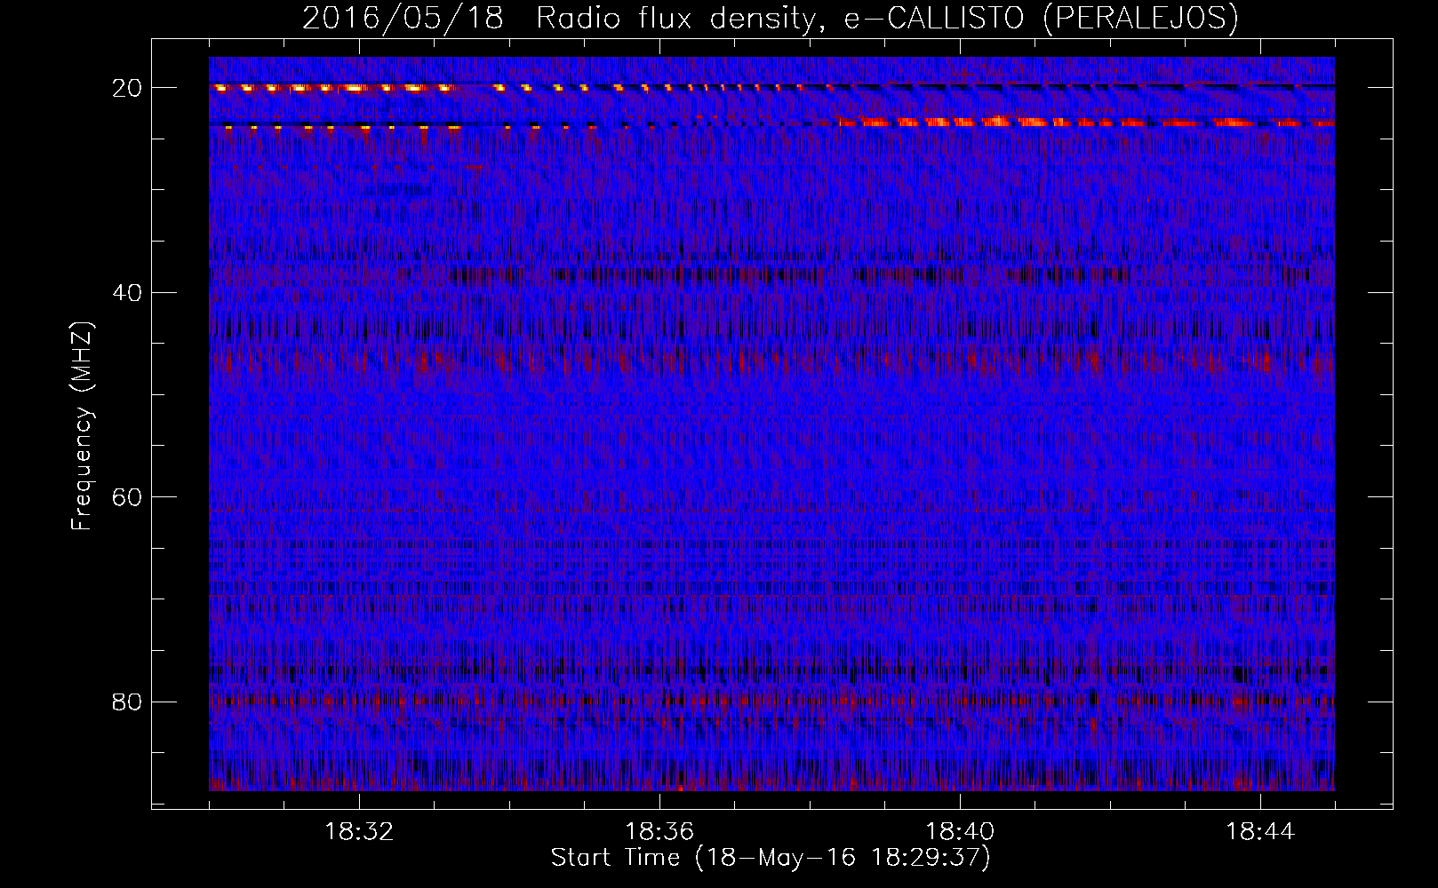
Task: Click the plot title mentioning e-CALLISTO (PERALEJOS)
Action: click(770, 18)
